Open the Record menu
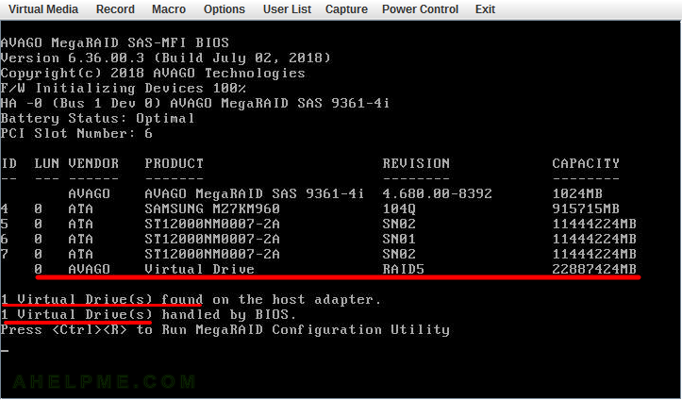 tap(115, 9)
